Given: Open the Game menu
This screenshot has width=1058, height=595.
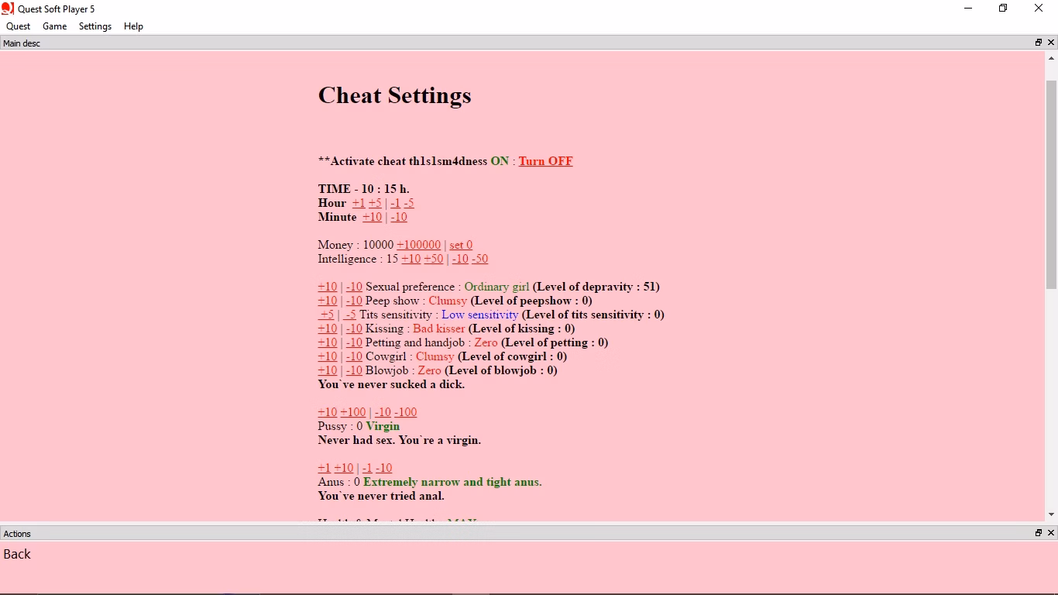Looking at the screenshot, I should [x=55, y=26].
